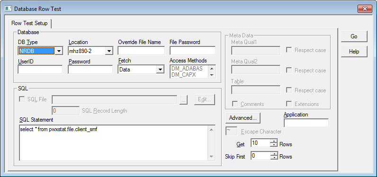
Task: Decrease the Skip First rows value
Action: pos(274,158)
